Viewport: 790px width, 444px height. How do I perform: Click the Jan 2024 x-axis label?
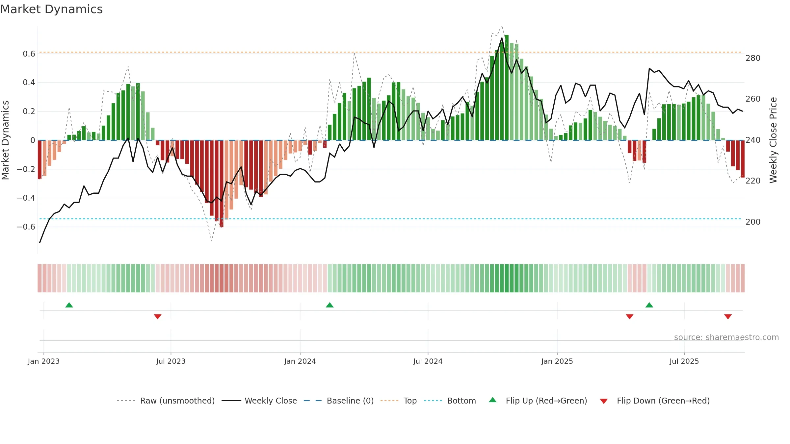click(x=300, y=361)
